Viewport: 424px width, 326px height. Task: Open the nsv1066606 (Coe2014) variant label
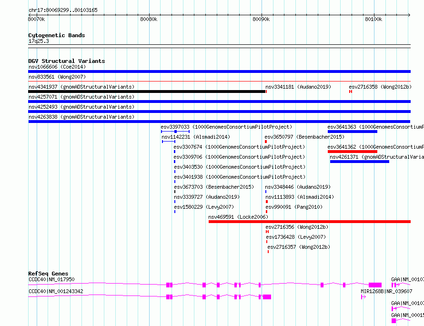pos(57,67)
